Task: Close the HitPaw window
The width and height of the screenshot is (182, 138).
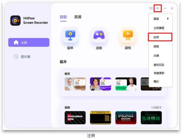Action: (172, 8)
